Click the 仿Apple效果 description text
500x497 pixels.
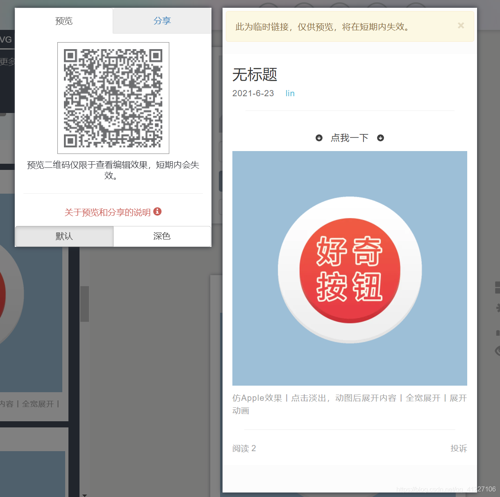coord(350,404)
